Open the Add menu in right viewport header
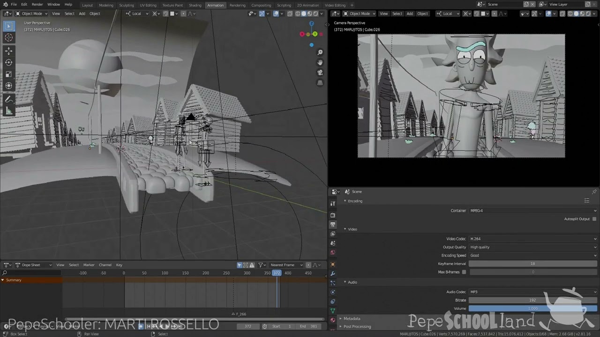The image size is (600, 337). 410,14
